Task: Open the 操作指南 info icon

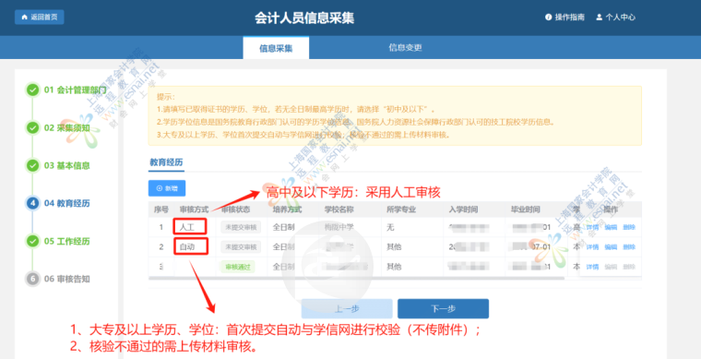Action: coord(548,18)
